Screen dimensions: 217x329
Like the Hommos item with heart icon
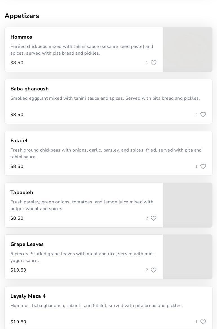pos(154,63)
